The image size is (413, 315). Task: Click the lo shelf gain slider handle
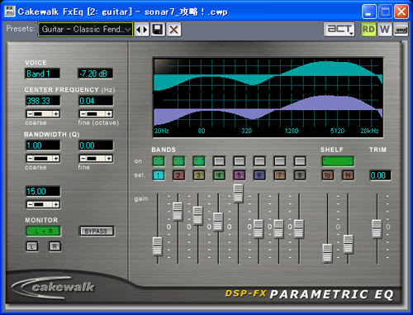coord(327,253)
